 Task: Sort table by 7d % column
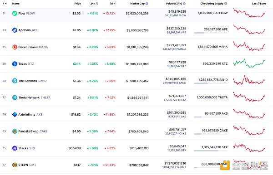pyautogui.click(x=113, y=4)
